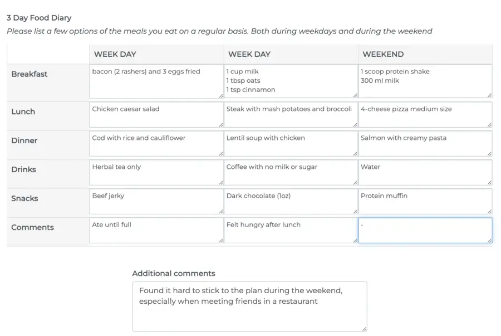
Task: Select the Dark chocolate snacks field
Action: pos(291,202)
